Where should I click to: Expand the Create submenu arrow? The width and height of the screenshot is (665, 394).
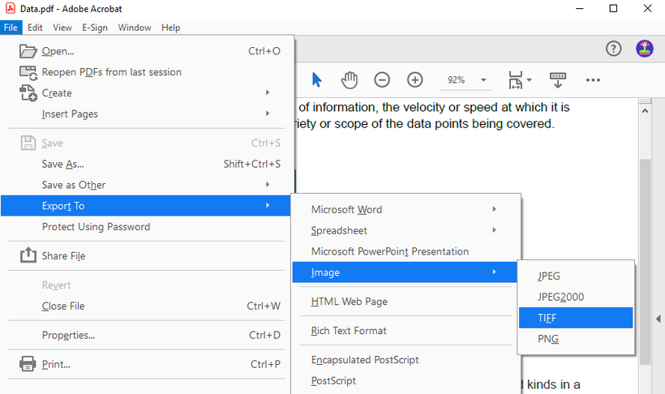tap(268, 92)
